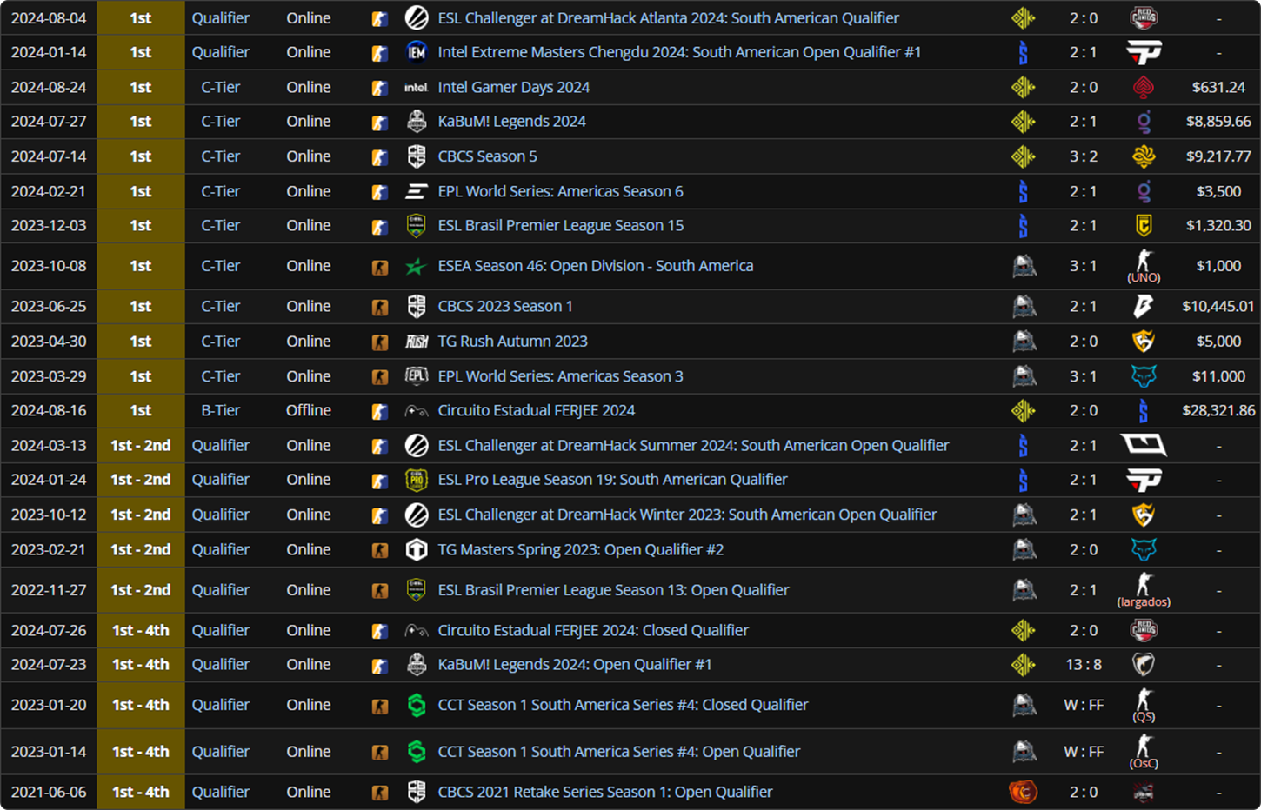Open the TG Masters Spring 2023 Open Qualifier #2 link
Image resolution: width=1261 pixels, height=810 pixels.
[x=580, y=549]
